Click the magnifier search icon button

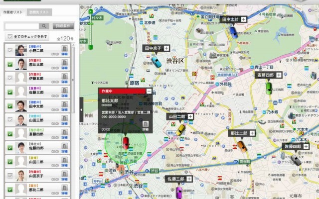pyautogui.click(x=44, y=26)
